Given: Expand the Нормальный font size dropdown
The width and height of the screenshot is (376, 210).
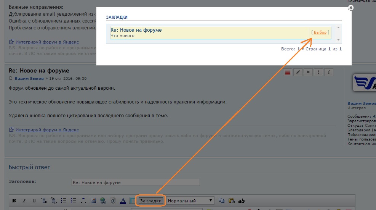Looking at the screenshot, I should coord(190,201).
